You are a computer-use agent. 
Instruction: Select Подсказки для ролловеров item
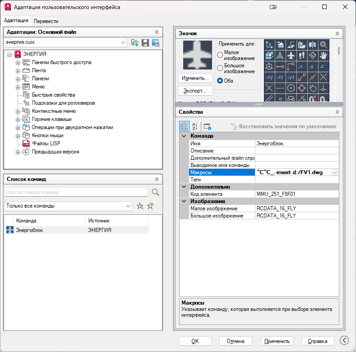[x=63, y=103]
